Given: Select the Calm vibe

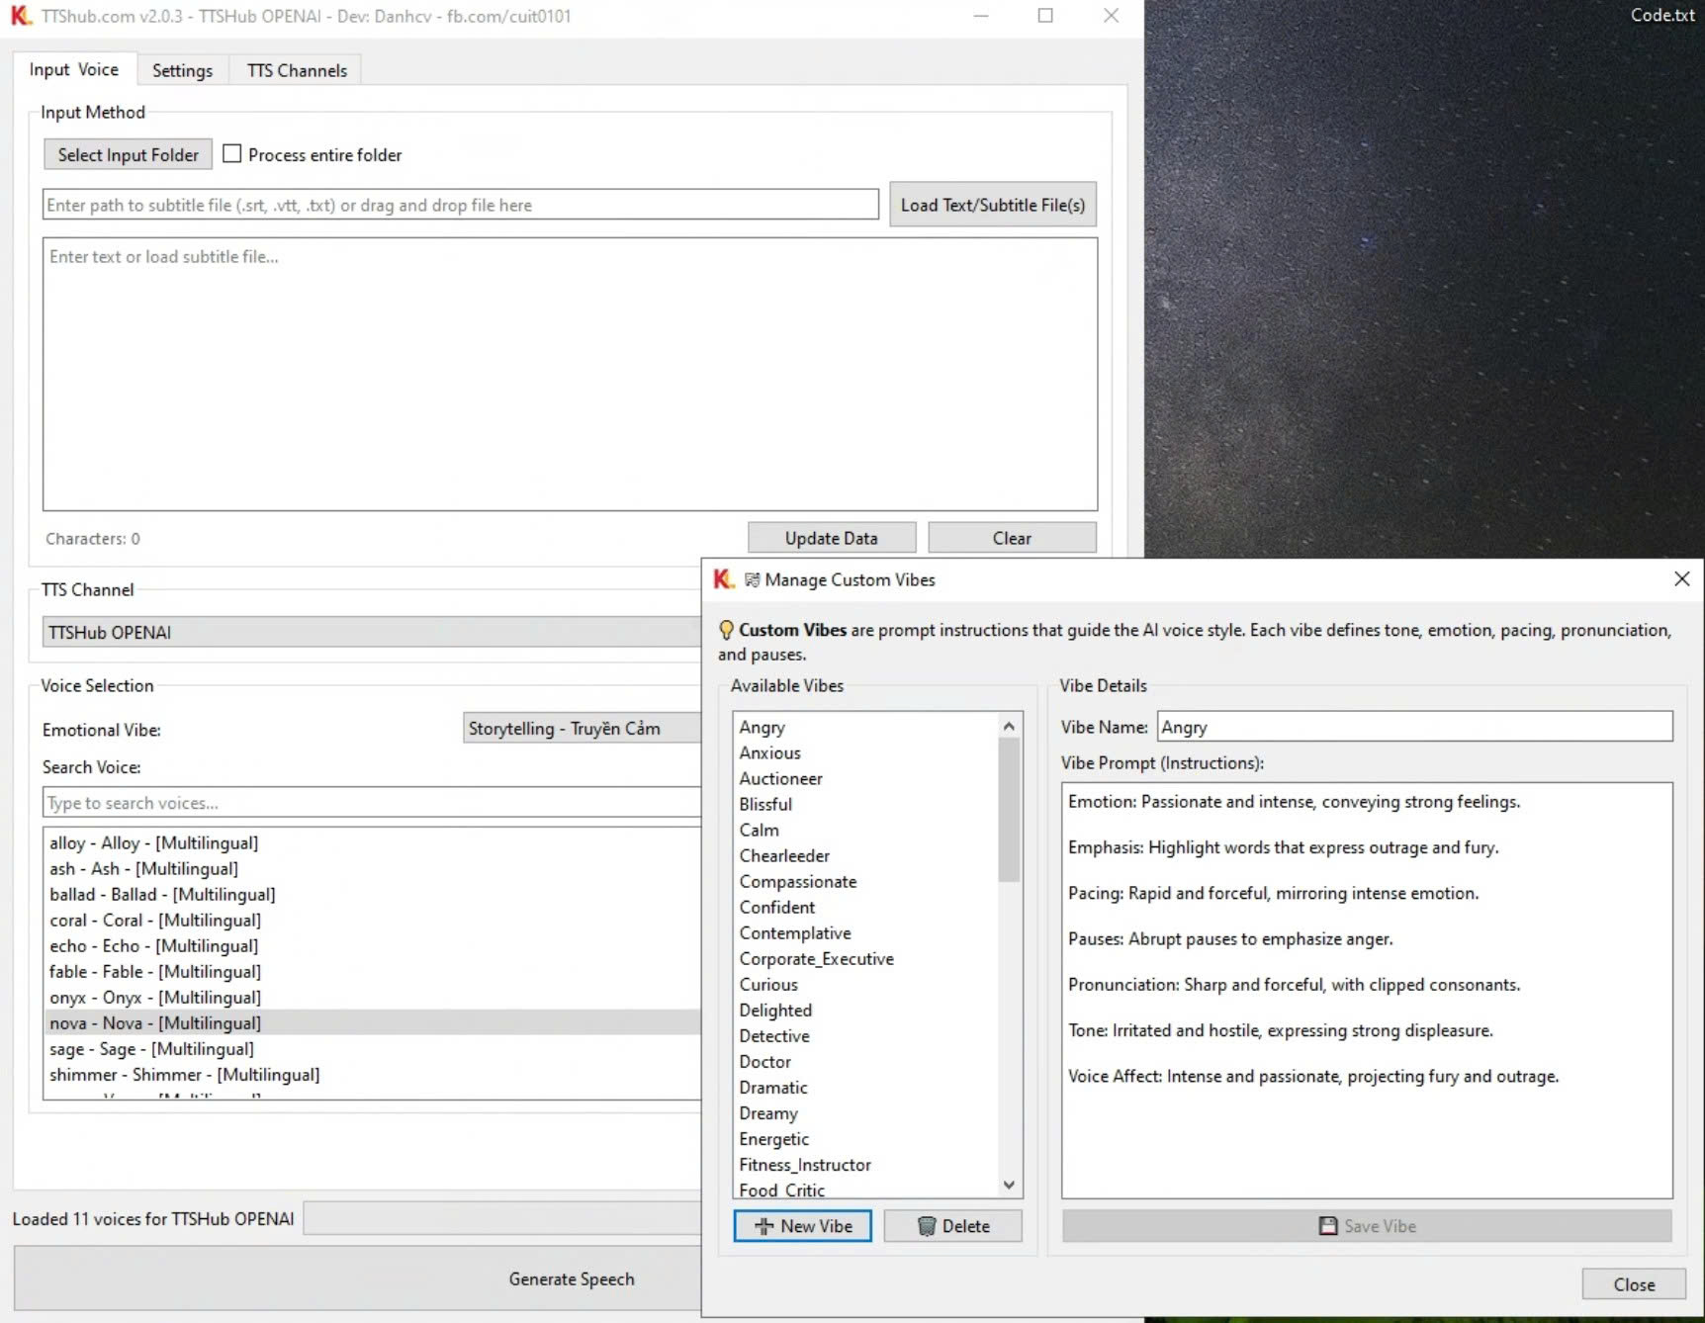Looking at the screenshot, I should 866,830.
